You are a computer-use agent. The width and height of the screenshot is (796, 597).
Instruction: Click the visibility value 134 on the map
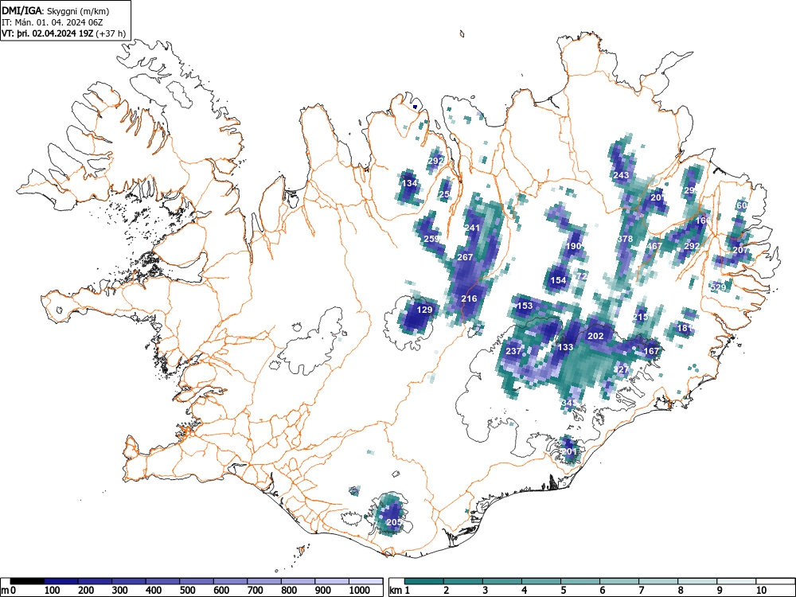(x=410, y=183)
